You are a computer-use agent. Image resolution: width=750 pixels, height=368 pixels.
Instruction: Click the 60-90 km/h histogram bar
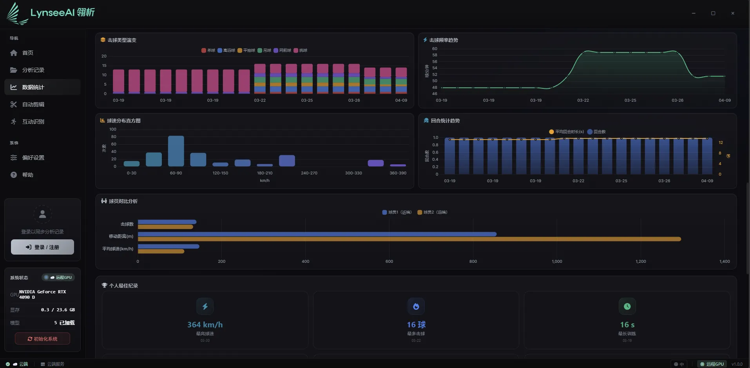tap(176, 151)
